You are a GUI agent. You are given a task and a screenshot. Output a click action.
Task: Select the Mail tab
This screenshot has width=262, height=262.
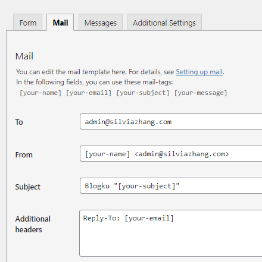coord(60,23)
